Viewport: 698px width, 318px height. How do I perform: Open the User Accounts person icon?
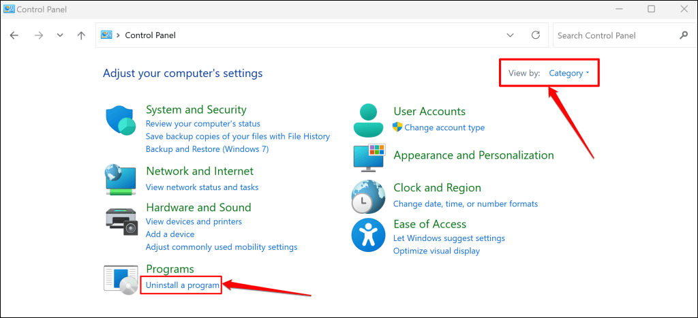[x=368, y=121]
